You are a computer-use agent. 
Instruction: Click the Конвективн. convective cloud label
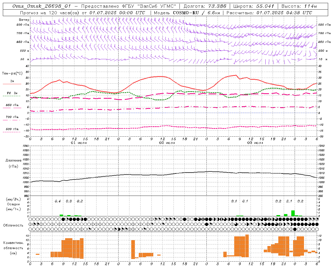tap(13, 243)
